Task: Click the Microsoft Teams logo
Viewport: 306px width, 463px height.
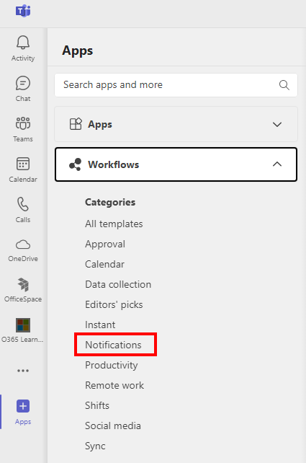Action: click(x=23, y=12)
